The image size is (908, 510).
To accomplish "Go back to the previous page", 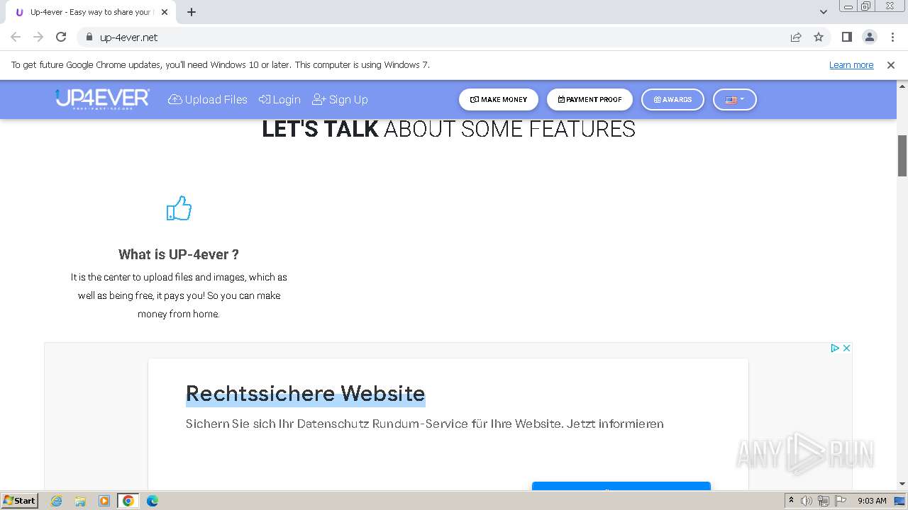I will [16, 37].
